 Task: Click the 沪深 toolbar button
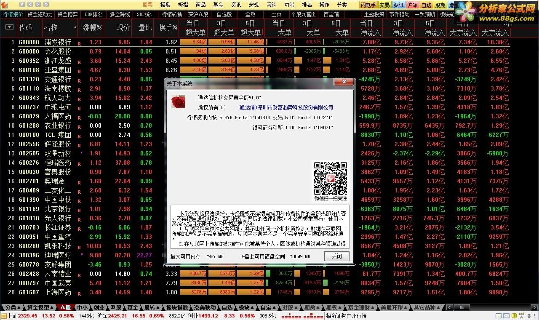click(x=413, y=5)
